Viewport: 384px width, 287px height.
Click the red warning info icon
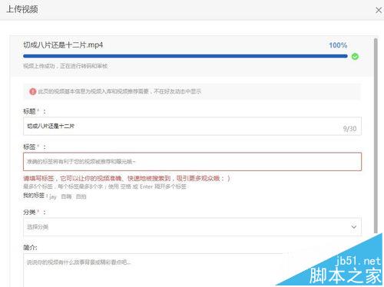33,91
